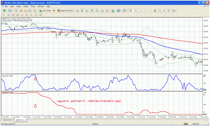
Task: Open the Arrows objects dropdown arrow
Action: point(175,11)
